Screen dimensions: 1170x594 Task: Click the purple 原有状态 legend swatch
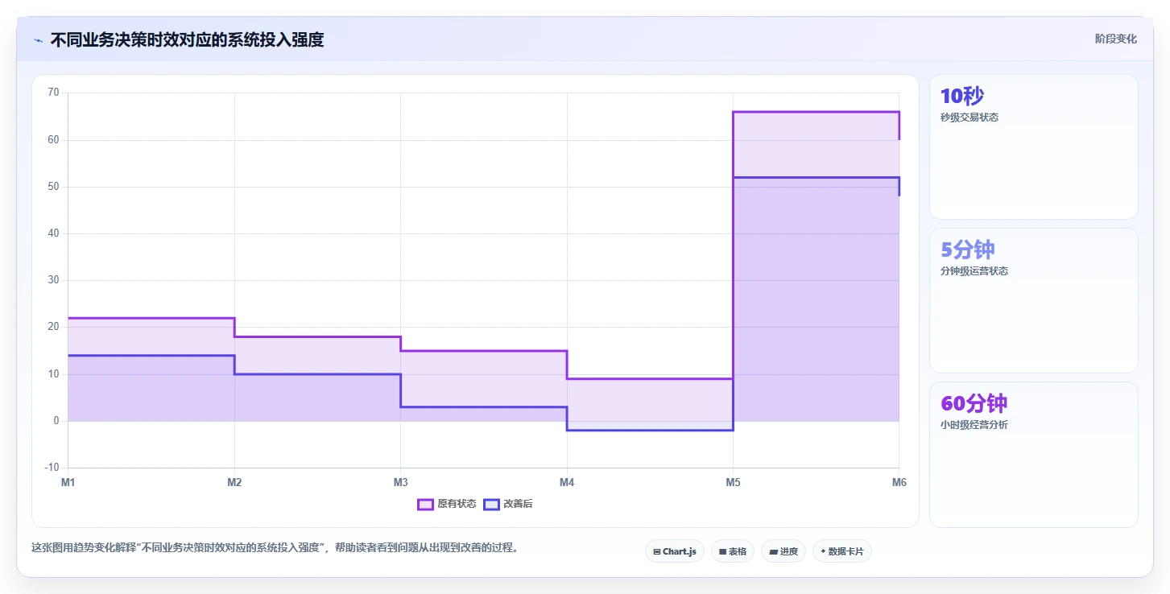(x=425, y=505)
